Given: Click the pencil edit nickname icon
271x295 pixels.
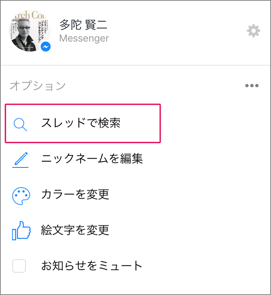Looking at the screenshot, I should (20, 160).
